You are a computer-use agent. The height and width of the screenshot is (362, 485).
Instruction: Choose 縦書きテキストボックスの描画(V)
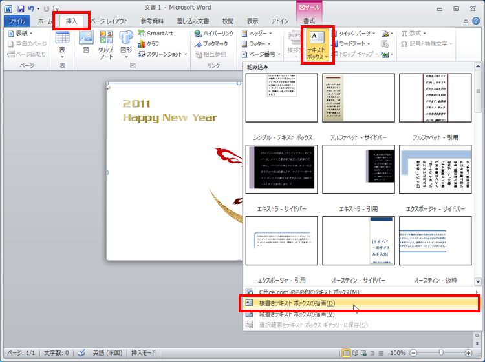pos(362,314)
